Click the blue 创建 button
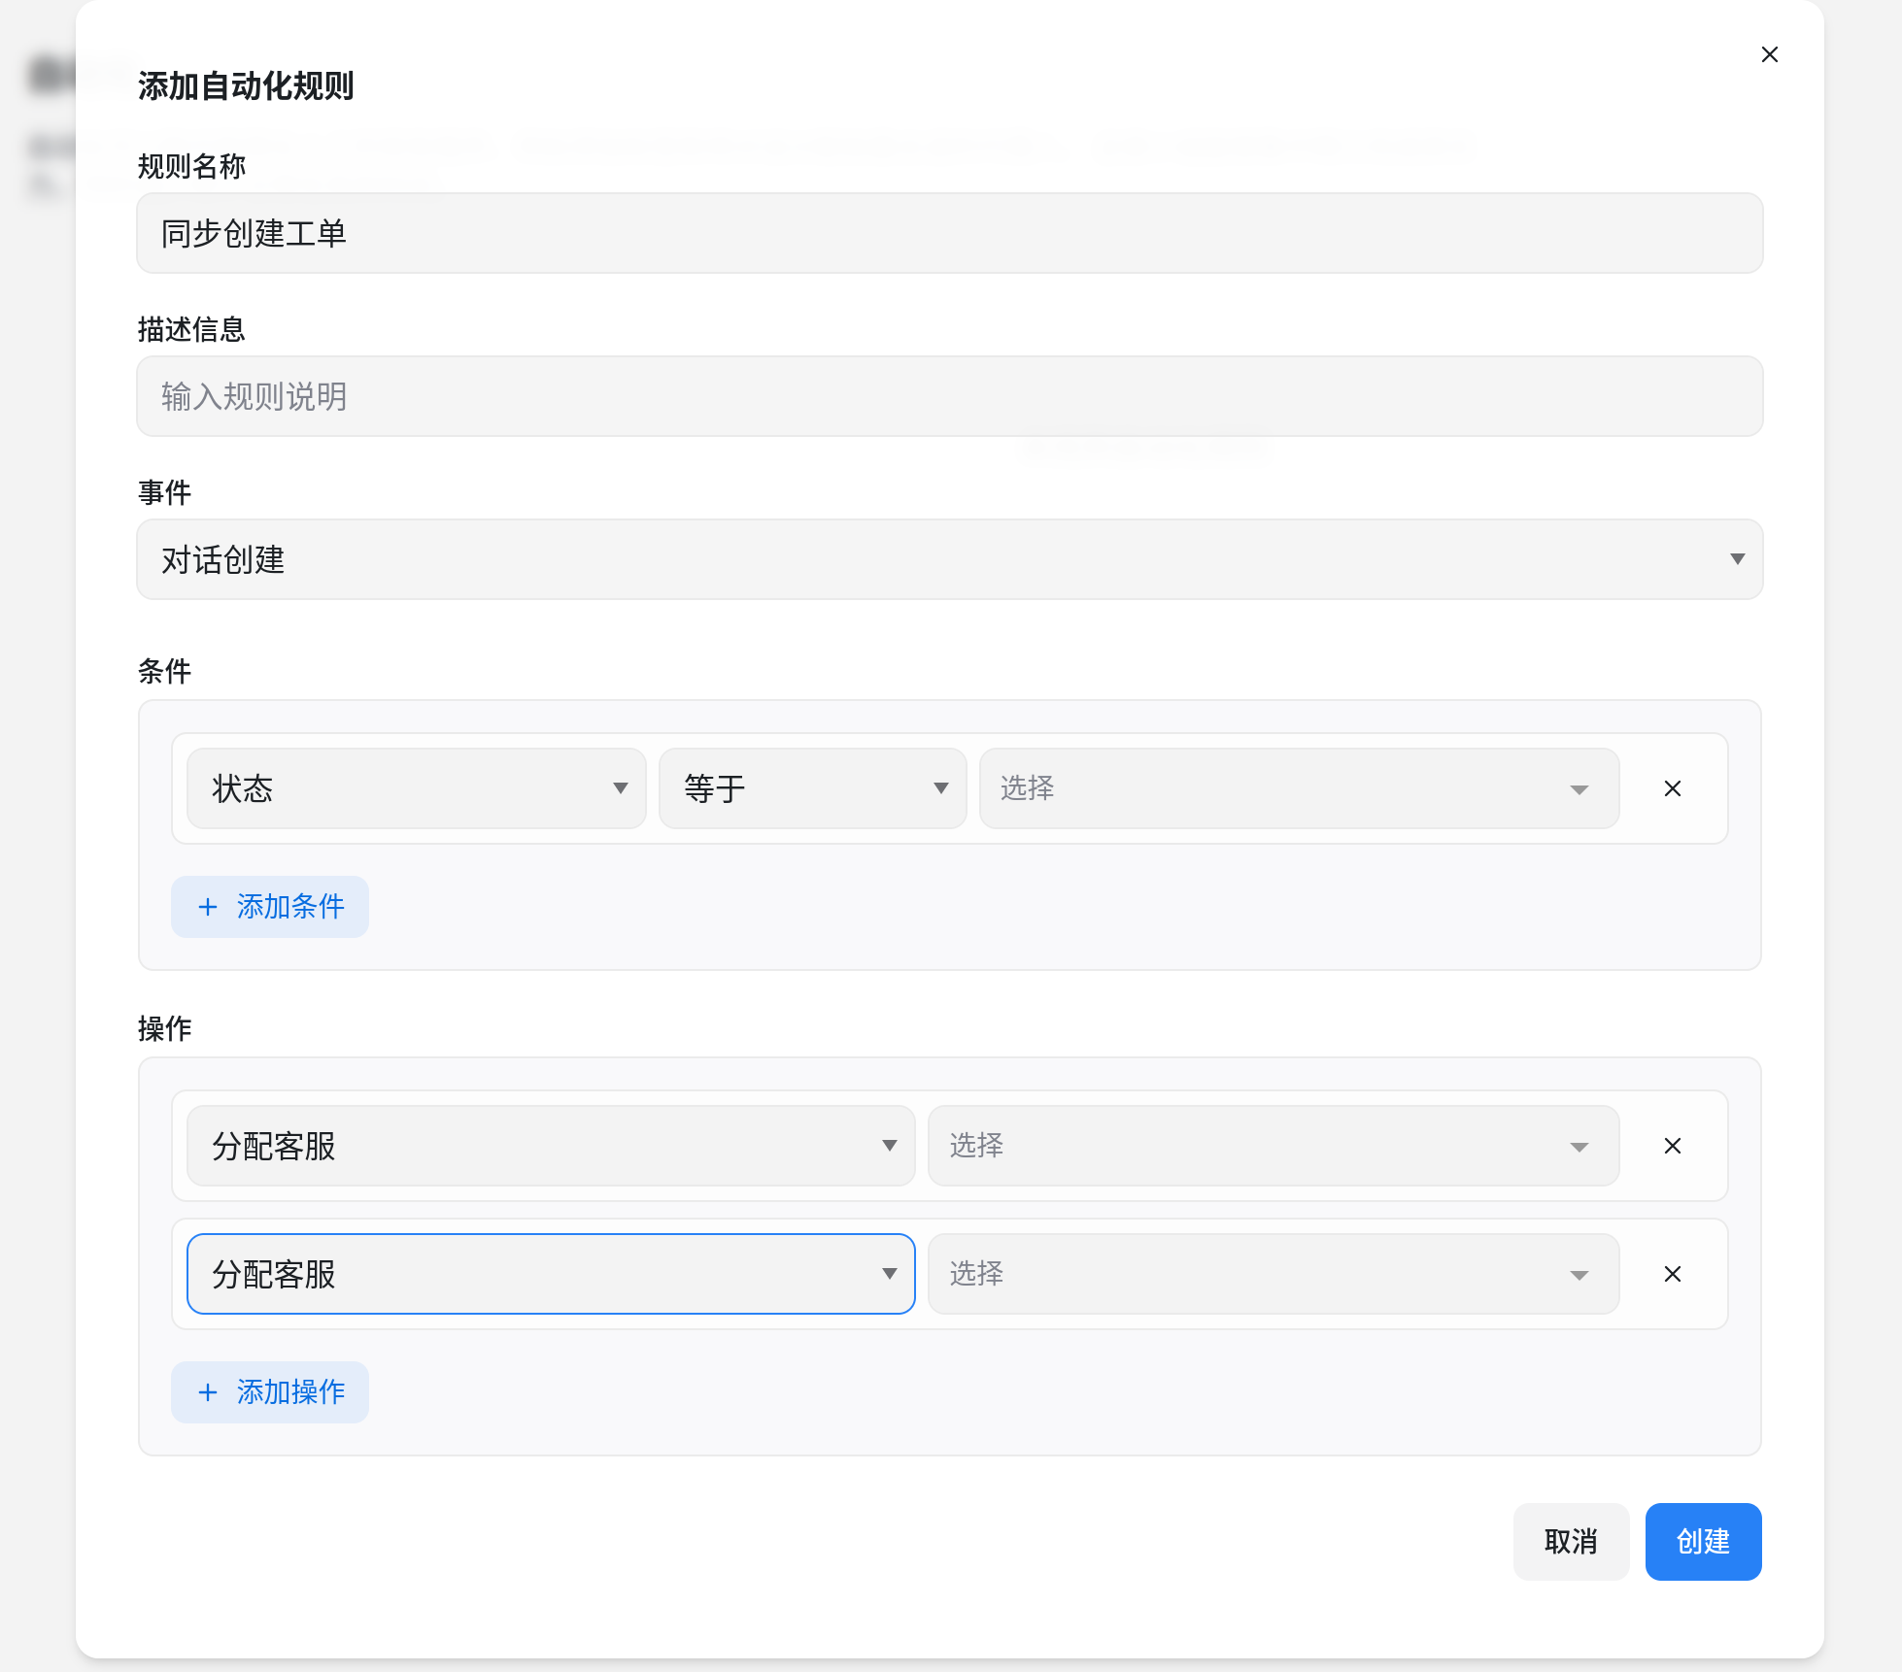1902x1672 pixels. click(x=1702, y=1542)
